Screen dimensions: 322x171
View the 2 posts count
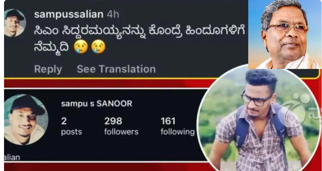(x=72, y=126)
